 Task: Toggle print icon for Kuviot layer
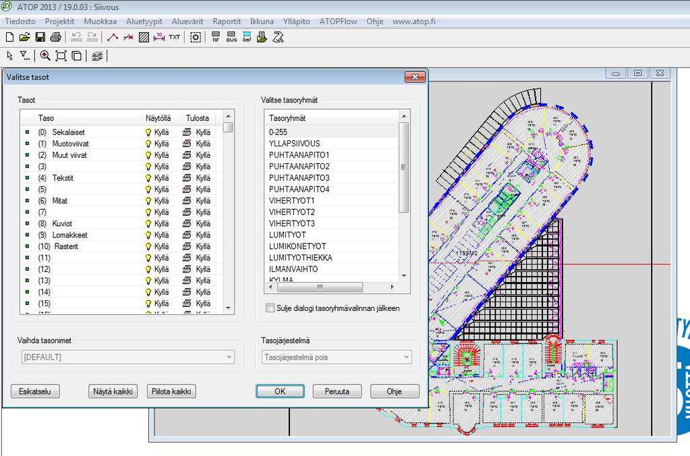187,223
